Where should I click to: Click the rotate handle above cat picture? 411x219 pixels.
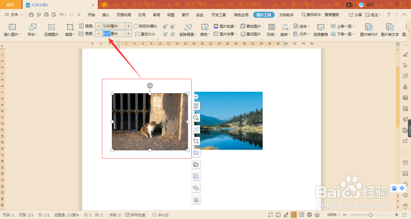pyautogui.click(x=150, y=85)
